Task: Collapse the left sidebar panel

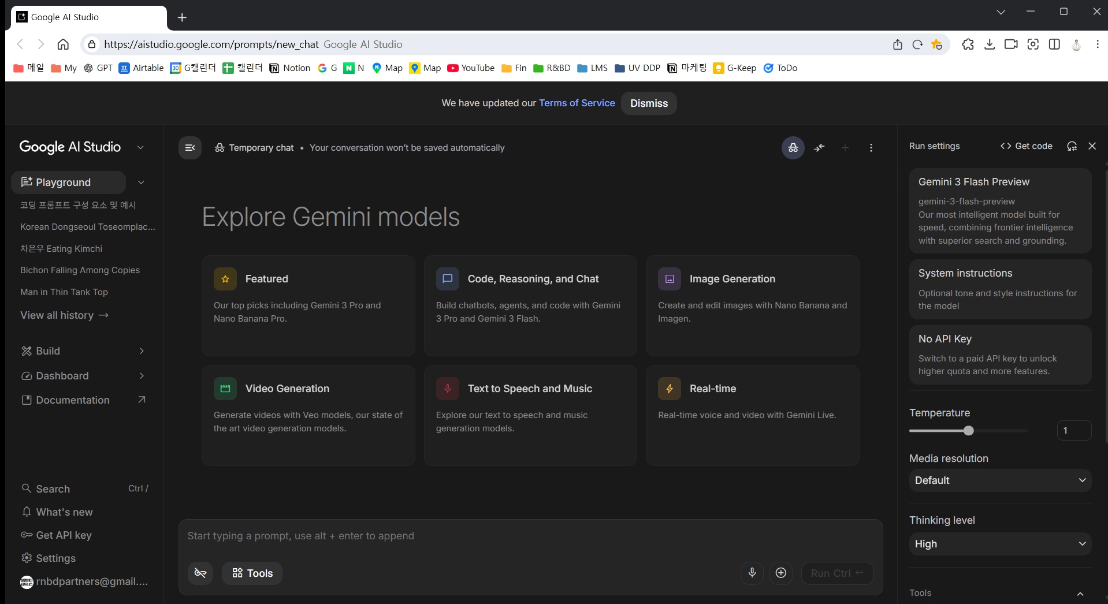Action: tap(190, 148)
